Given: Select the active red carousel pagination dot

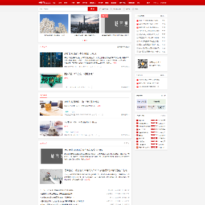Looking at the screenshot, I should [x=85, y=40].
